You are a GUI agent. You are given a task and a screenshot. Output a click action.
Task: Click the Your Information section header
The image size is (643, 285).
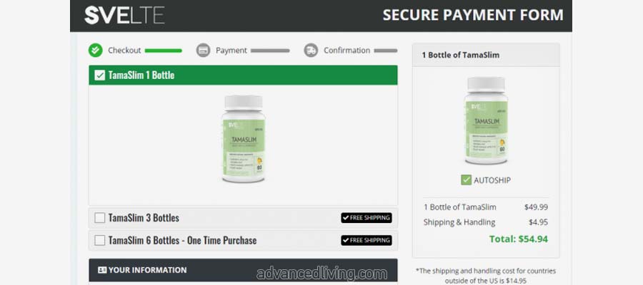tap(243, 270)
